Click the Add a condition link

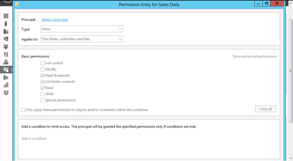pyautogui.click(x=34, y=139)
